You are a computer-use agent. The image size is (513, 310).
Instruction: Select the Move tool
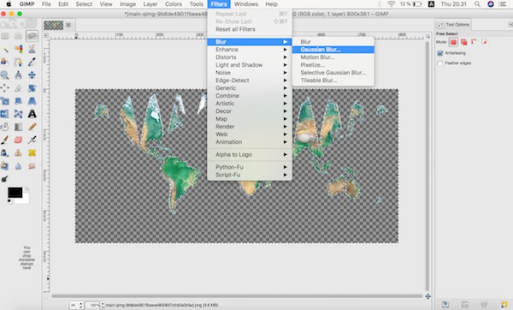tap(32, 75)
